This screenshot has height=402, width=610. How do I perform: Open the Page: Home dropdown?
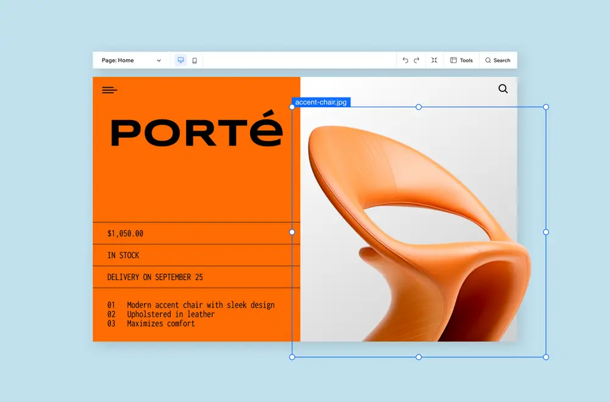(131, 60)
